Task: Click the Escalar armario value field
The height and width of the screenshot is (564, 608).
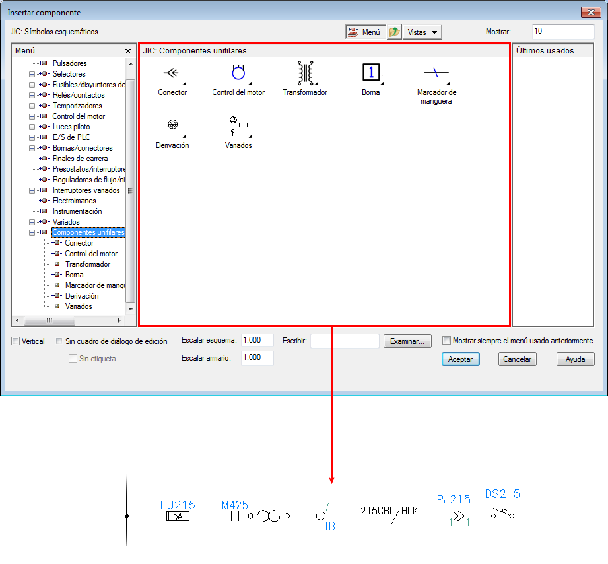Action: pyautogui.click(x=257, y=358)
